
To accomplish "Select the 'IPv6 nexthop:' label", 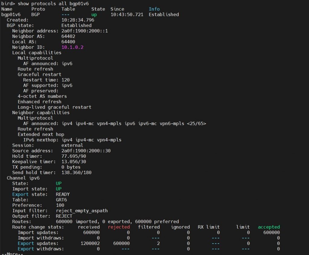I will tap(41, 140).
